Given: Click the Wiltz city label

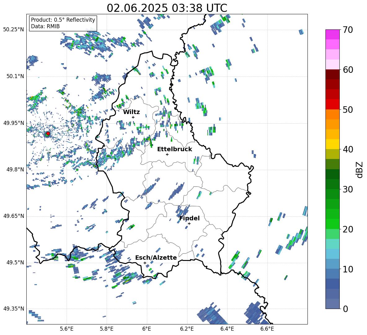Looking at the screenshot, I should pos(131,112).
